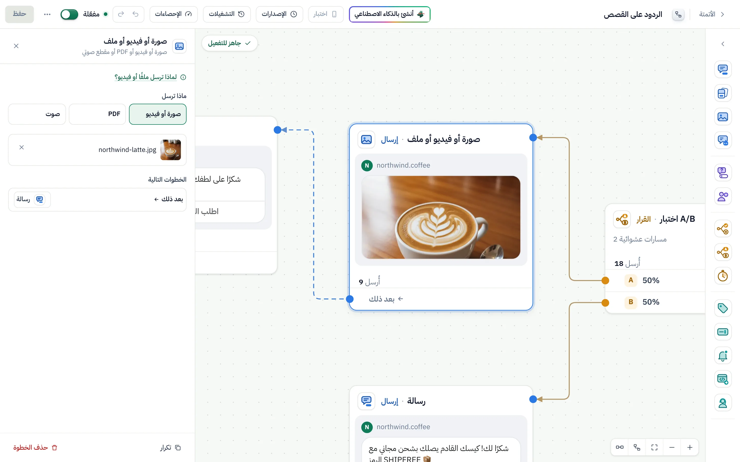Screen dimensions: 740x462
Task: Collapse the steps sidebar with the chevron
Action: (723, 44)
